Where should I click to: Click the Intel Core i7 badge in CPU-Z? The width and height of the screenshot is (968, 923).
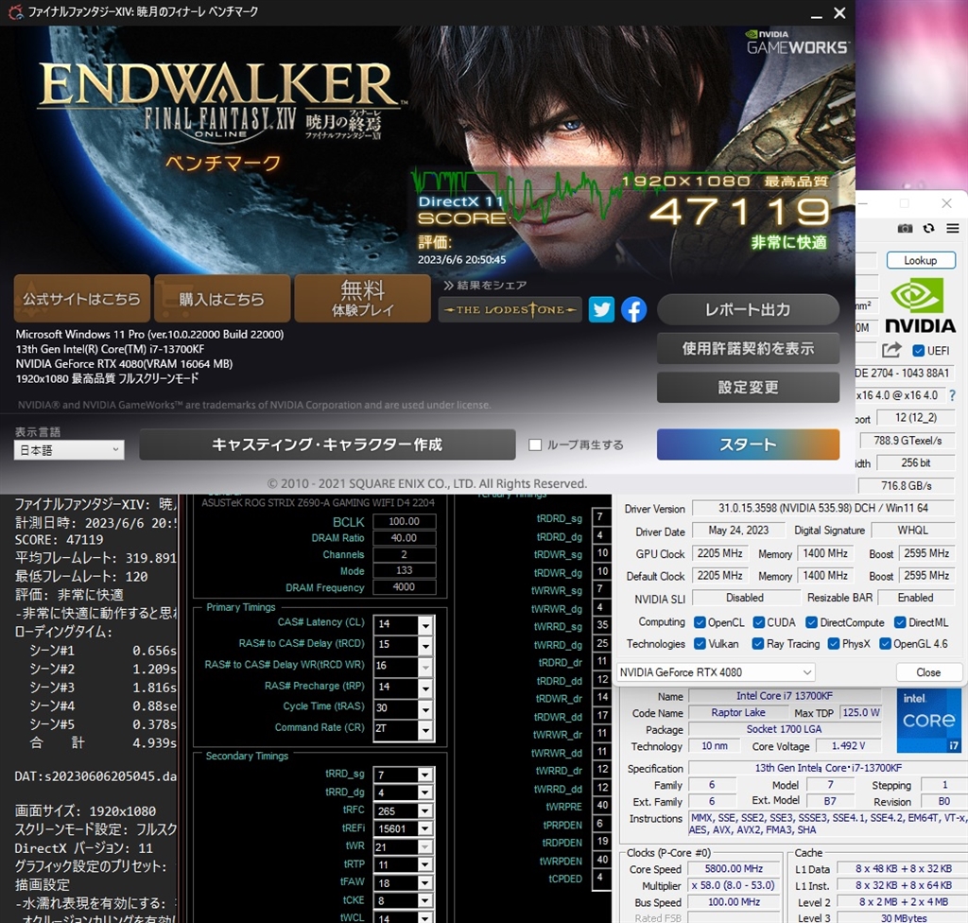pyautogui.click(x=929, y=721)
